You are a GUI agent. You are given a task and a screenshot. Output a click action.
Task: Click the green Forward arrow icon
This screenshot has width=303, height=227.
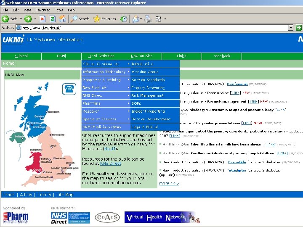pyautogui.click(x=28, y=19)
